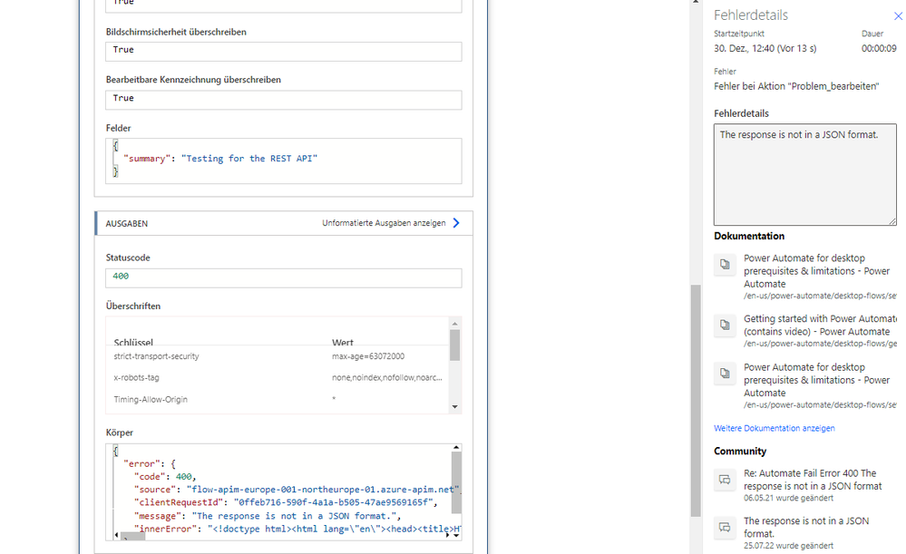Click the AUSGABEN section header

pos(284,223)
